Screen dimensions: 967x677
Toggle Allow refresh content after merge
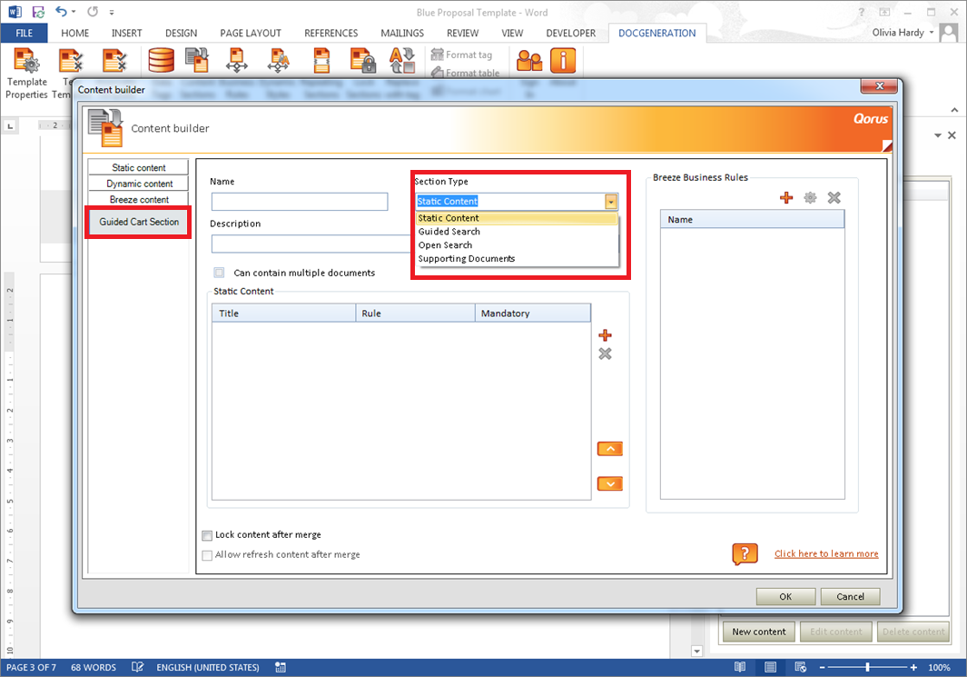(x=207, y=555)
